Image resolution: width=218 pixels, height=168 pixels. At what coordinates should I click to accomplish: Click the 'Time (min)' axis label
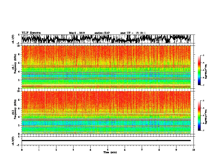pyautogui.click(x=110, y=152)
